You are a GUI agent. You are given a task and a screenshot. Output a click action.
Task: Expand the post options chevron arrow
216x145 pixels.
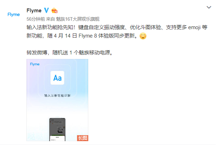[x=209, y=7]
